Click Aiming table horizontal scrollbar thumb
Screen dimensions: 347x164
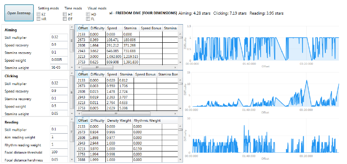[x=97, y=67]
